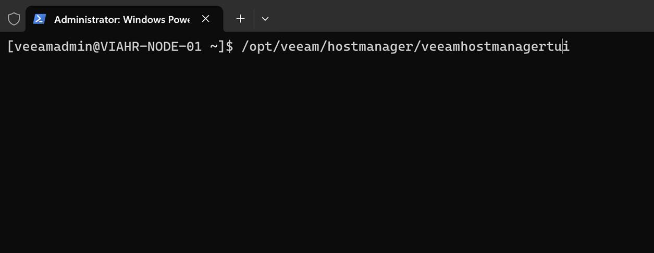Click "opt" in the command path
654x253 pixels.
coord(261,47)
